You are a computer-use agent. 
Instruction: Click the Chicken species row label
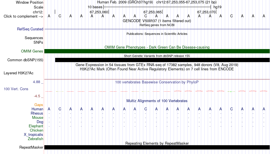[x=36, y=130]
